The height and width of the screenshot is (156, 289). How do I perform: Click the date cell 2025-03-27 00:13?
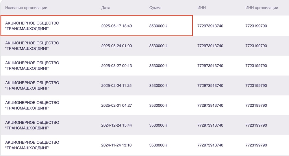point(116,66)
